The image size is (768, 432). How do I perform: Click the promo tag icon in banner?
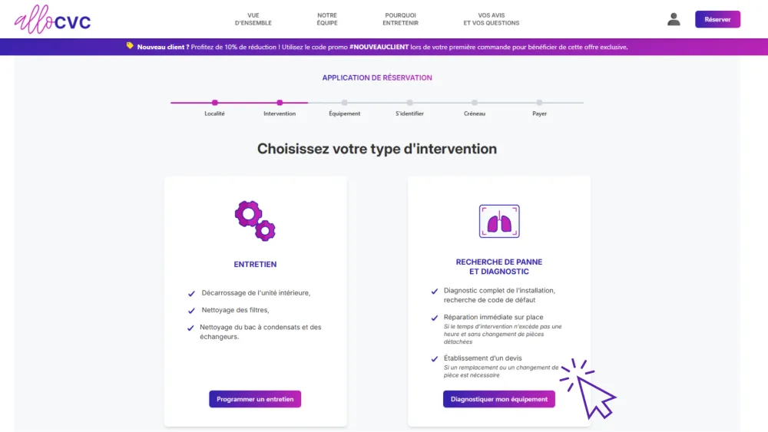(130, 46)
